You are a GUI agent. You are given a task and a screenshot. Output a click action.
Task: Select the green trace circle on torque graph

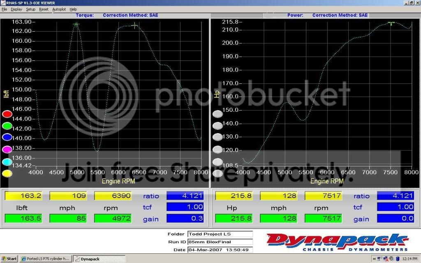tap(7, 126)
